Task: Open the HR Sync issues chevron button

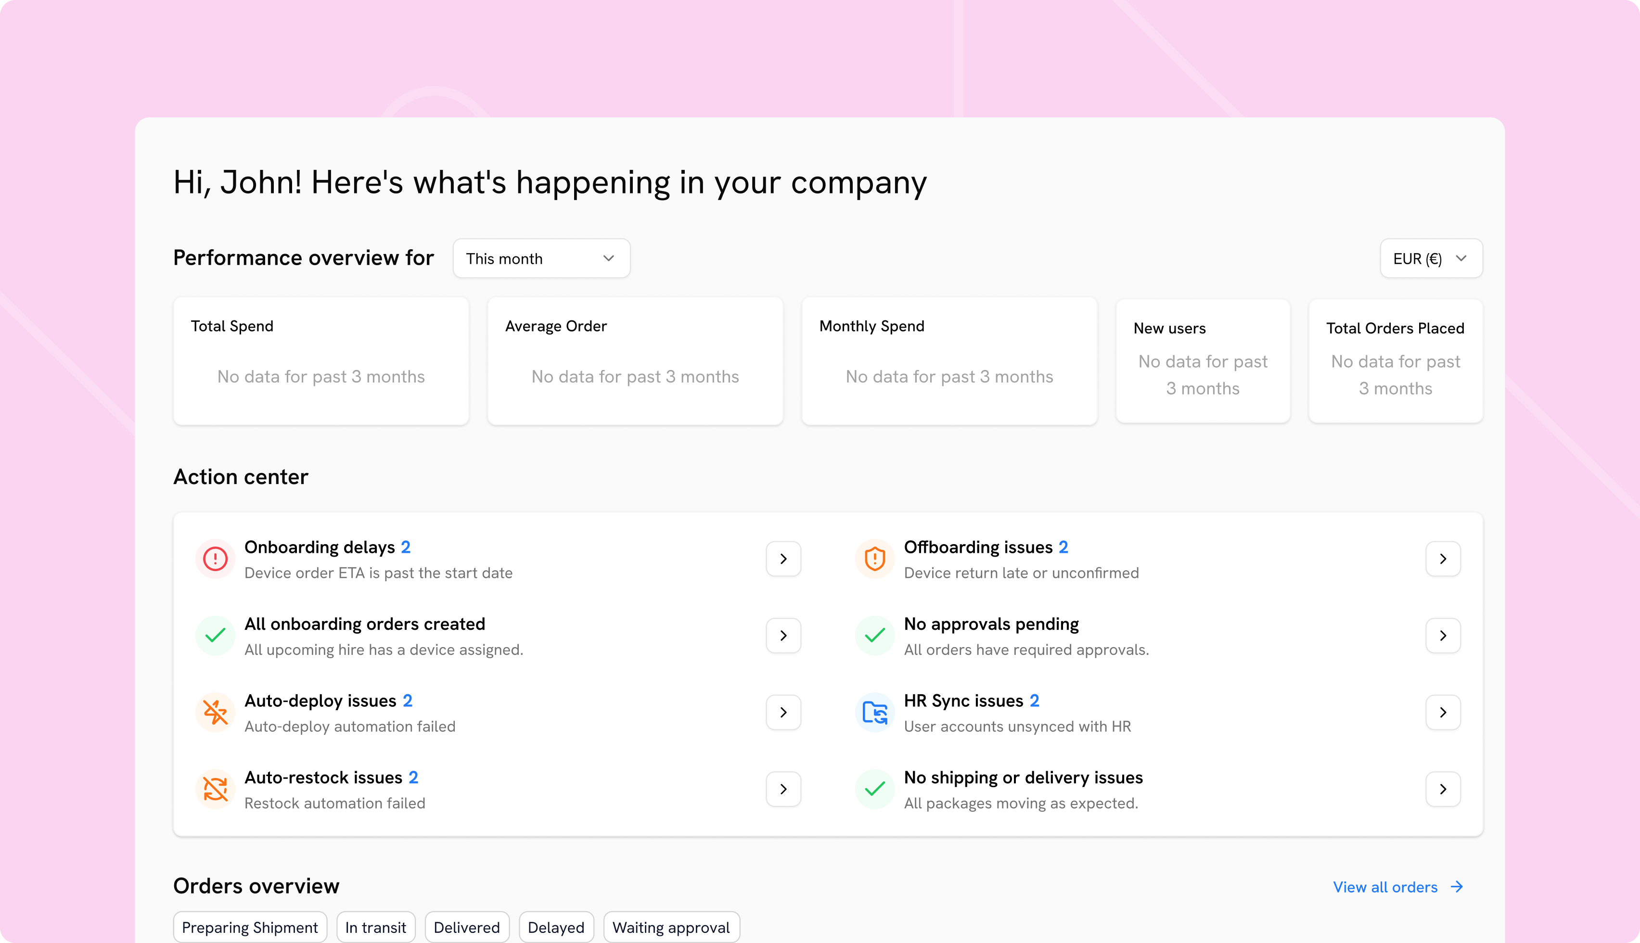Action: tap(1442, 713)
